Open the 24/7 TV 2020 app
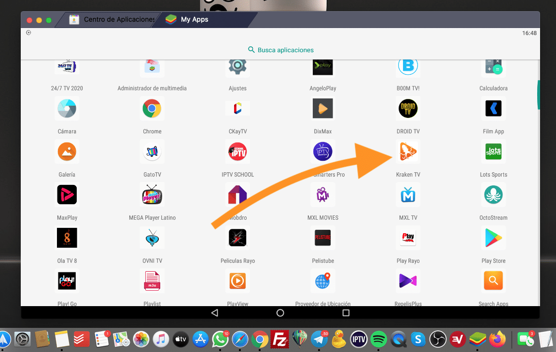This screenshot has height=352, width=556. [x=67, y=67]
